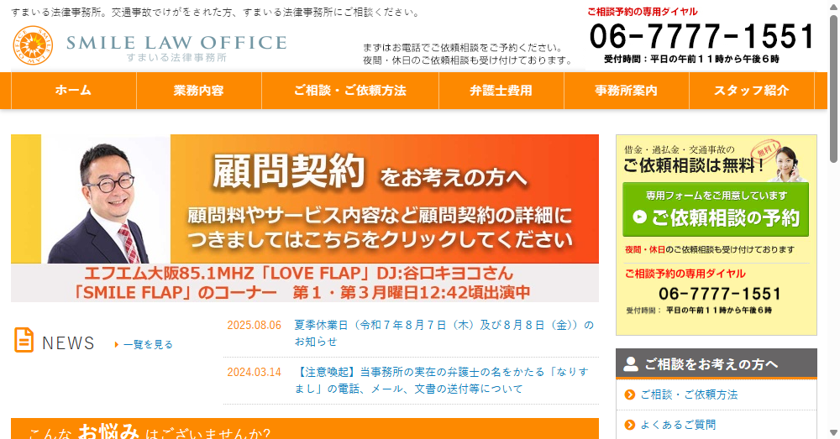Click the small arrow beside 一覧を見る
Image resolution: width=840 pixels, height=439 pixels.
pos(117,344)
